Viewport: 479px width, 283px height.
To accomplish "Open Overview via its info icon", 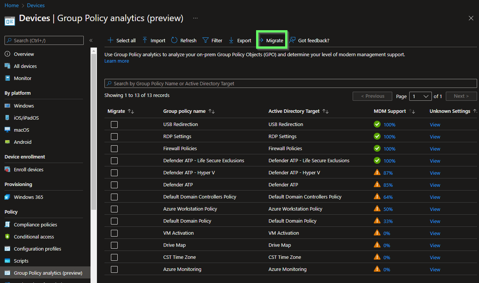I will click(x=8, y=54).
